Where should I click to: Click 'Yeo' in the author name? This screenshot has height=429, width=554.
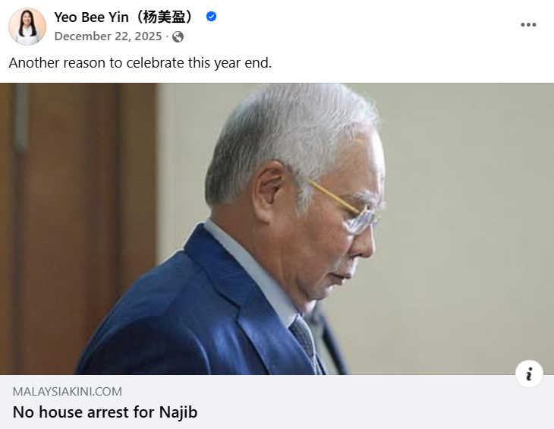click(65, 17)
